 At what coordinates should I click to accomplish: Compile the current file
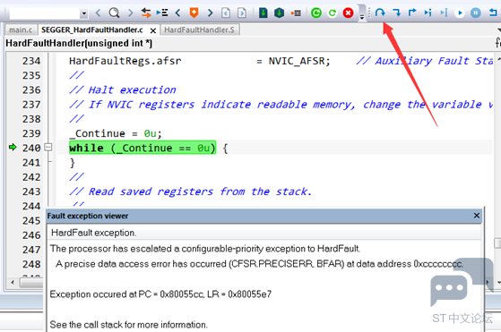point(263,13)
